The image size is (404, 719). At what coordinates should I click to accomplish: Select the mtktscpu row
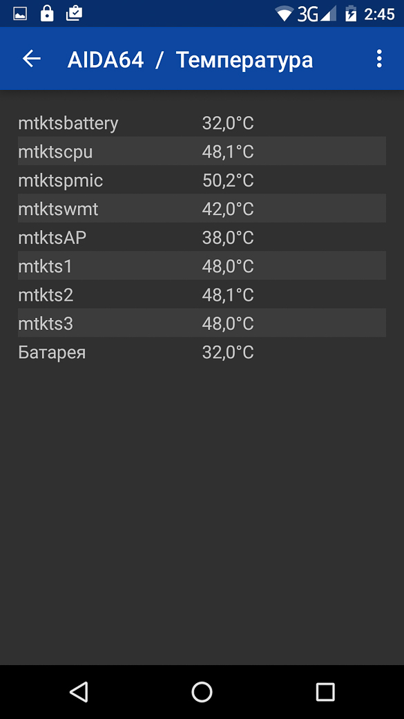click(x=202, y=151)
